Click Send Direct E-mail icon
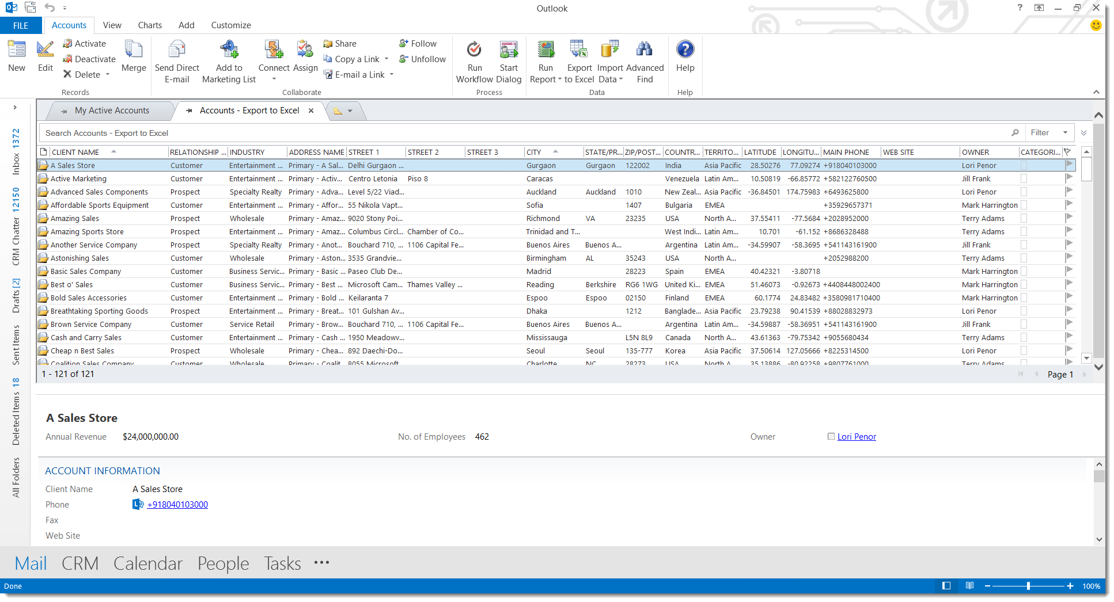The image size is (1114, 602). (x=177, y=51)
